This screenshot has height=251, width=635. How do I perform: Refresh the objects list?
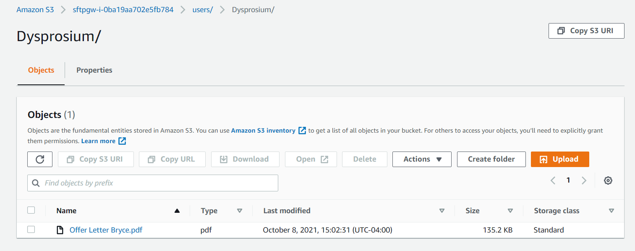(39, 159)
